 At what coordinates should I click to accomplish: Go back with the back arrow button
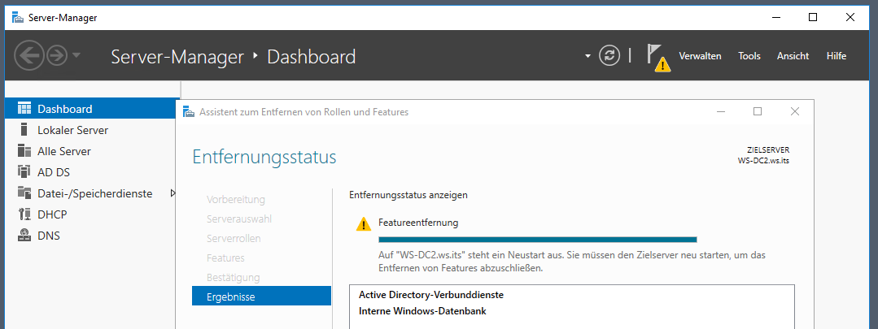click(x=29, y=56)
